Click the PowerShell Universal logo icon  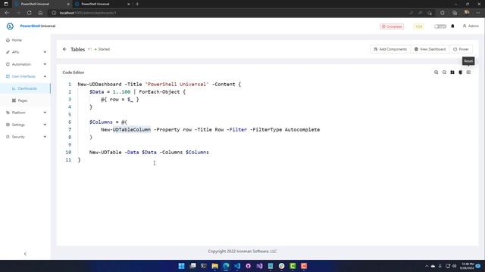(10, 26)
